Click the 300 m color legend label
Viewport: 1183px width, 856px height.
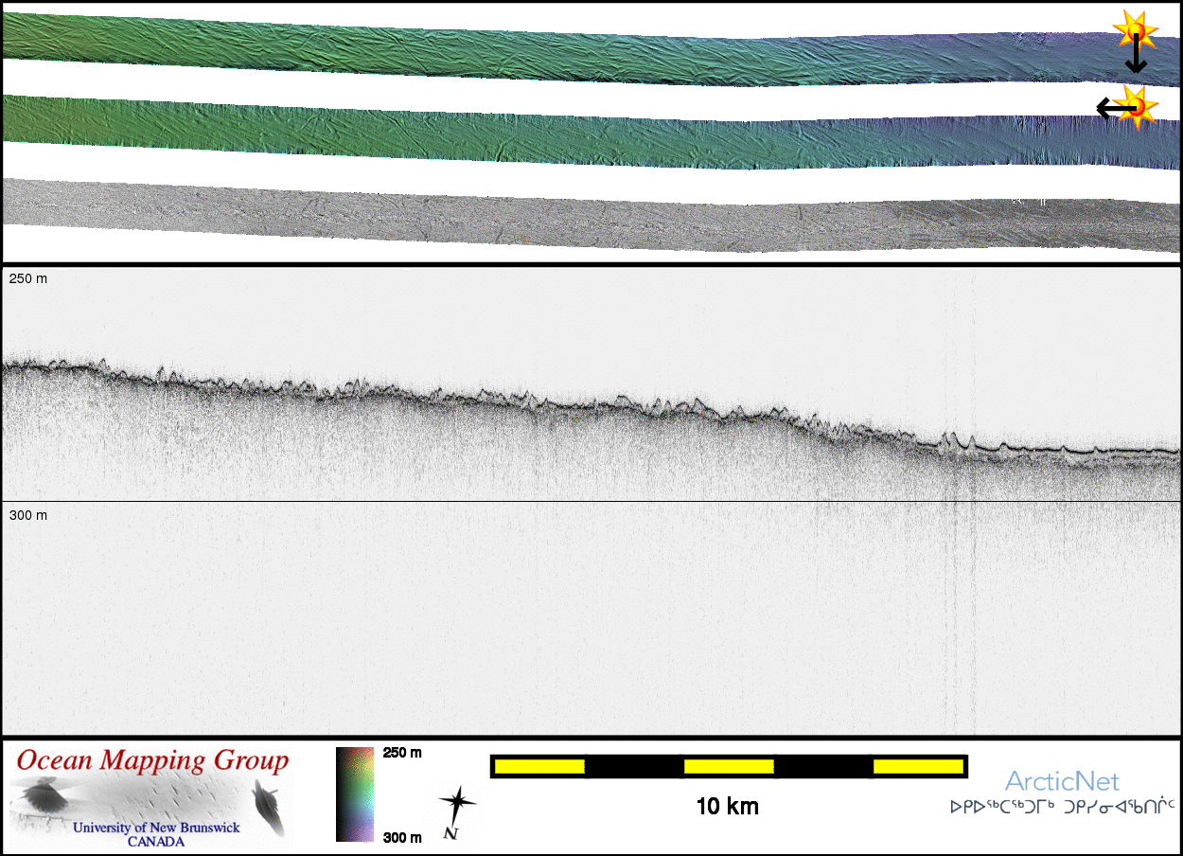401,837
